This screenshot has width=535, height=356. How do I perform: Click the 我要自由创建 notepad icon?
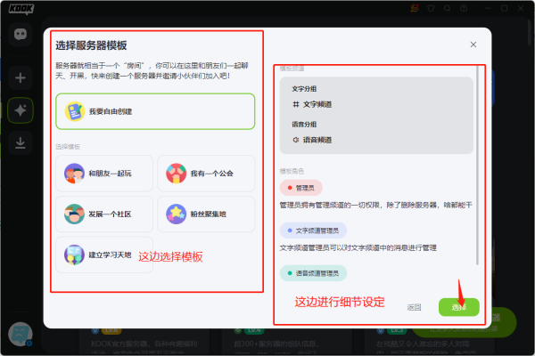click(75, 111)
